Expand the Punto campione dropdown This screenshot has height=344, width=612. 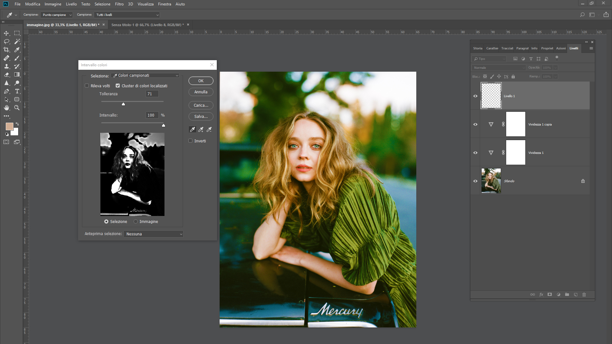(57, 15)
